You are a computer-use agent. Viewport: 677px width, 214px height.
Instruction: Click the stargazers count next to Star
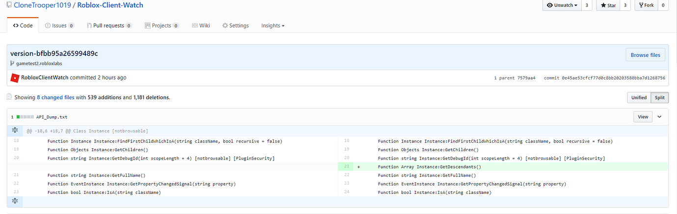pyautogui.click(x=625, y=5)
